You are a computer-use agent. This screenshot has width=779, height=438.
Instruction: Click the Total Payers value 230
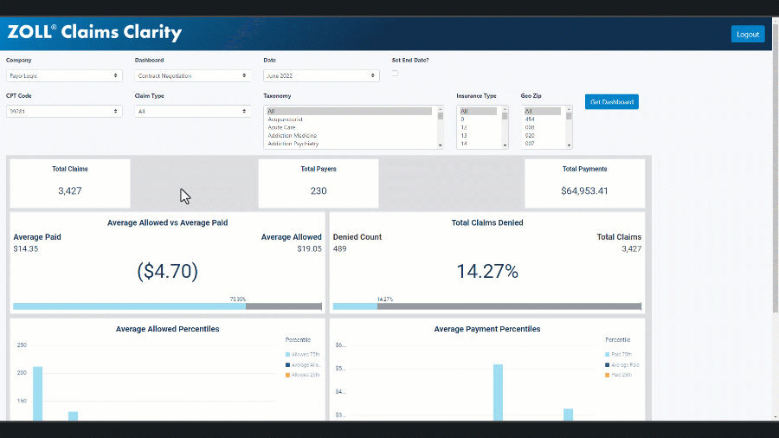[x=319, y=190]
